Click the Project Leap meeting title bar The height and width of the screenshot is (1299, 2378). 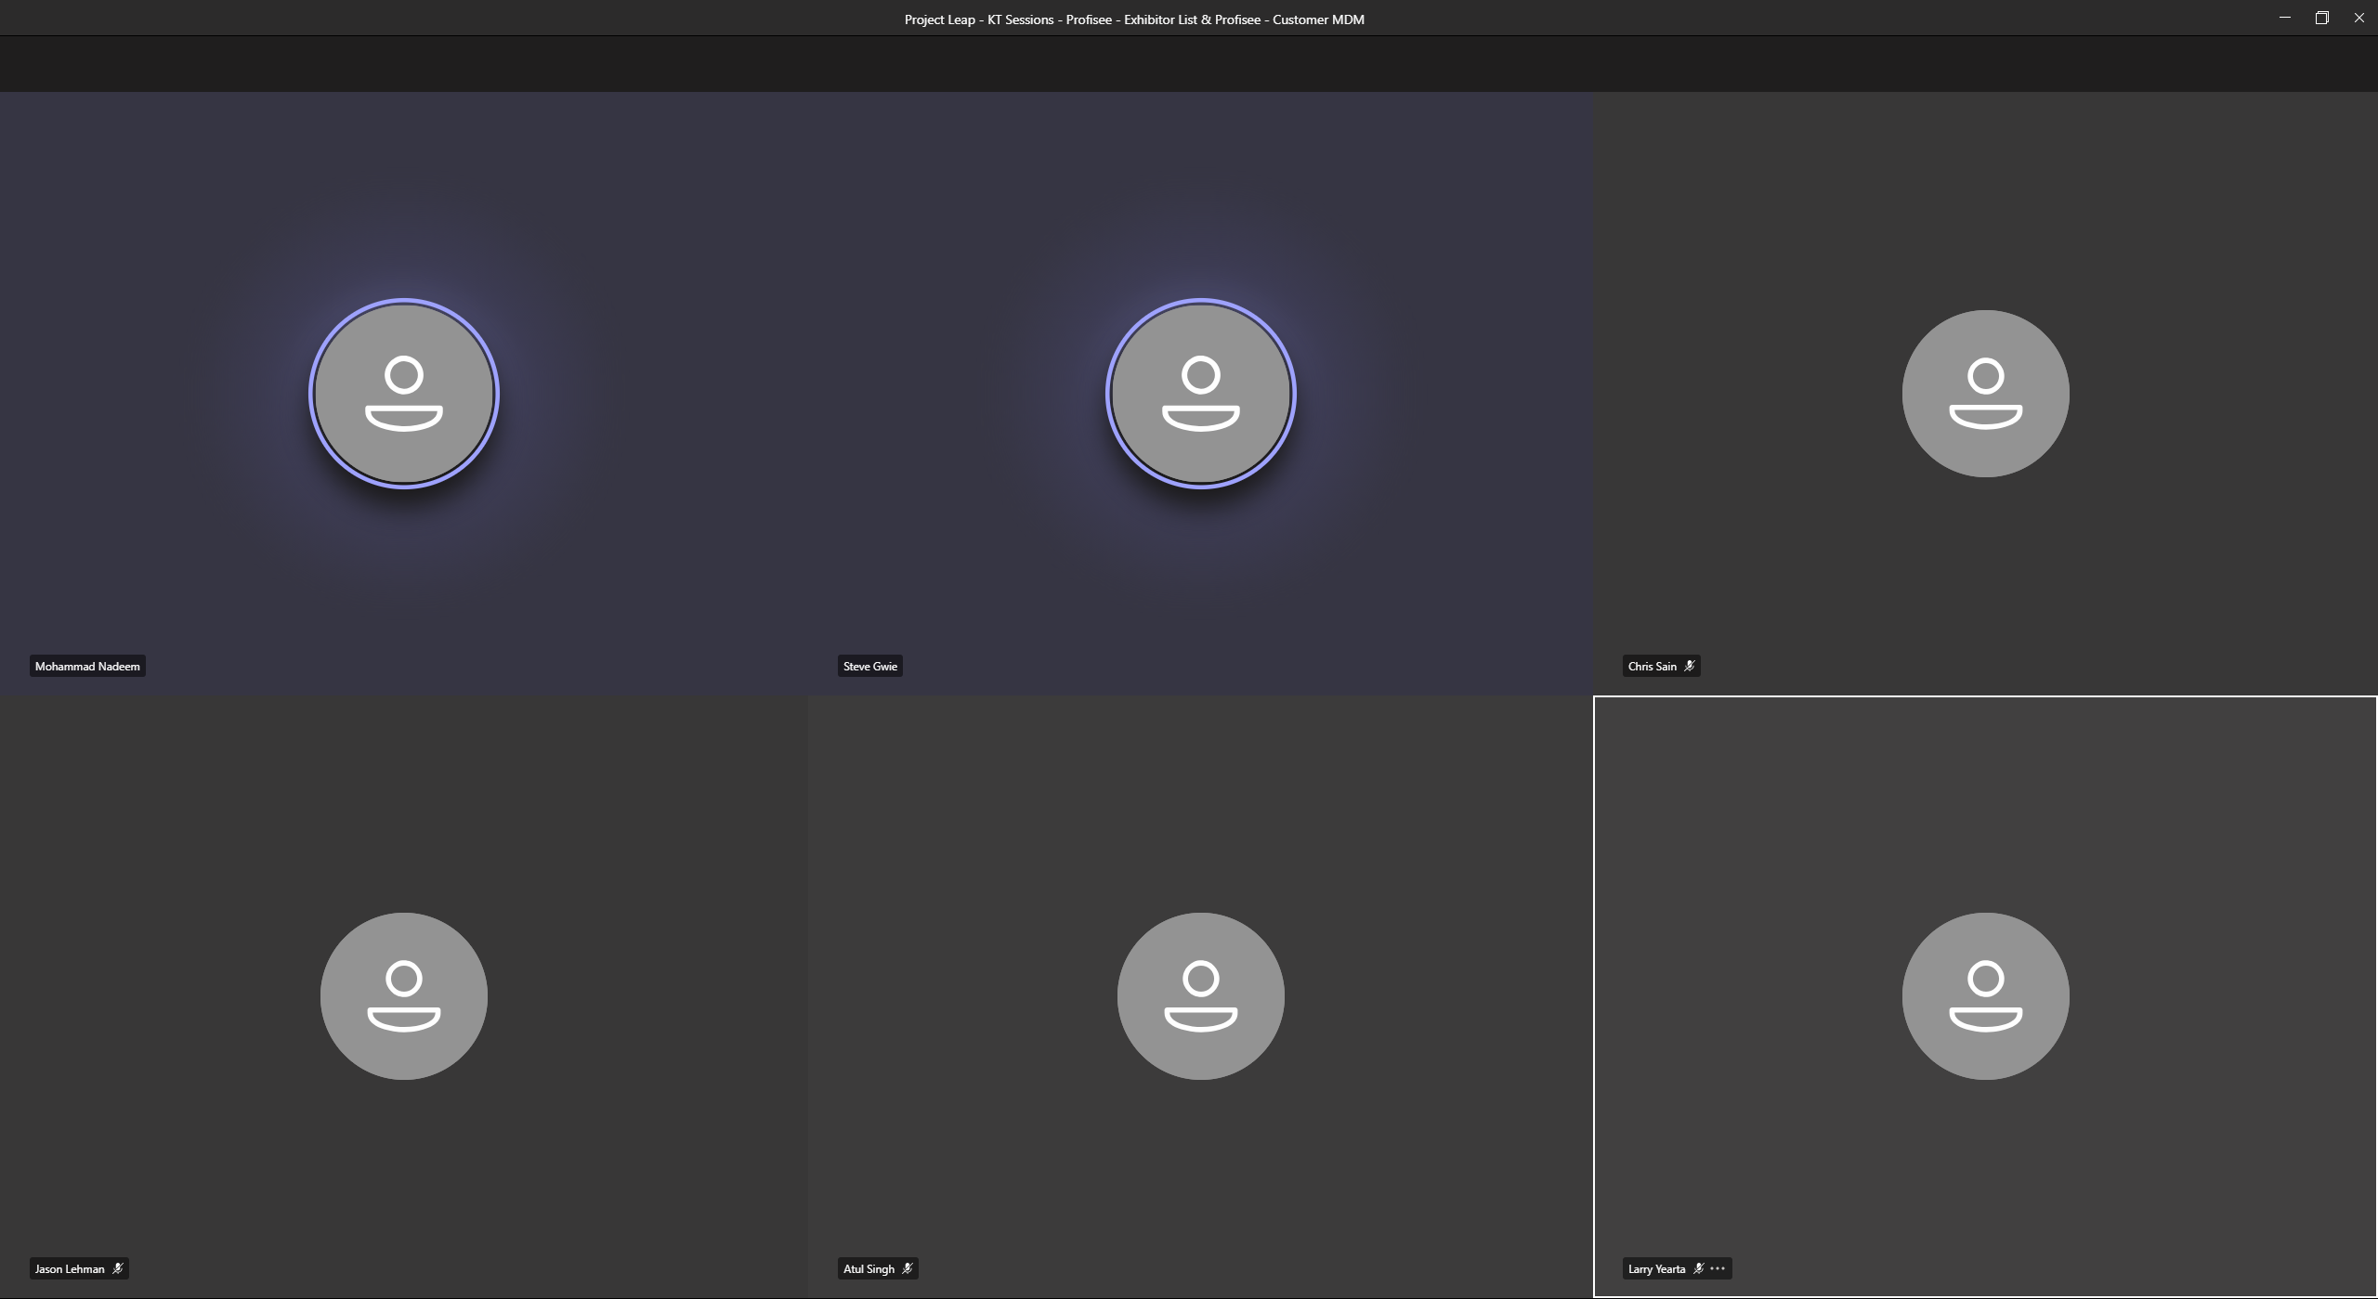pos(1133,19)
